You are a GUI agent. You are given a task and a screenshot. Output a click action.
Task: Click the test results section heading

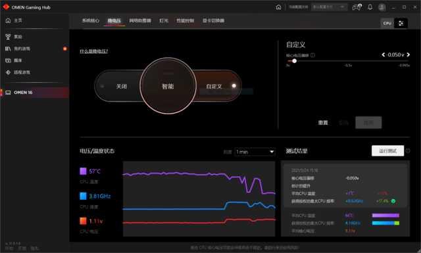297,151
